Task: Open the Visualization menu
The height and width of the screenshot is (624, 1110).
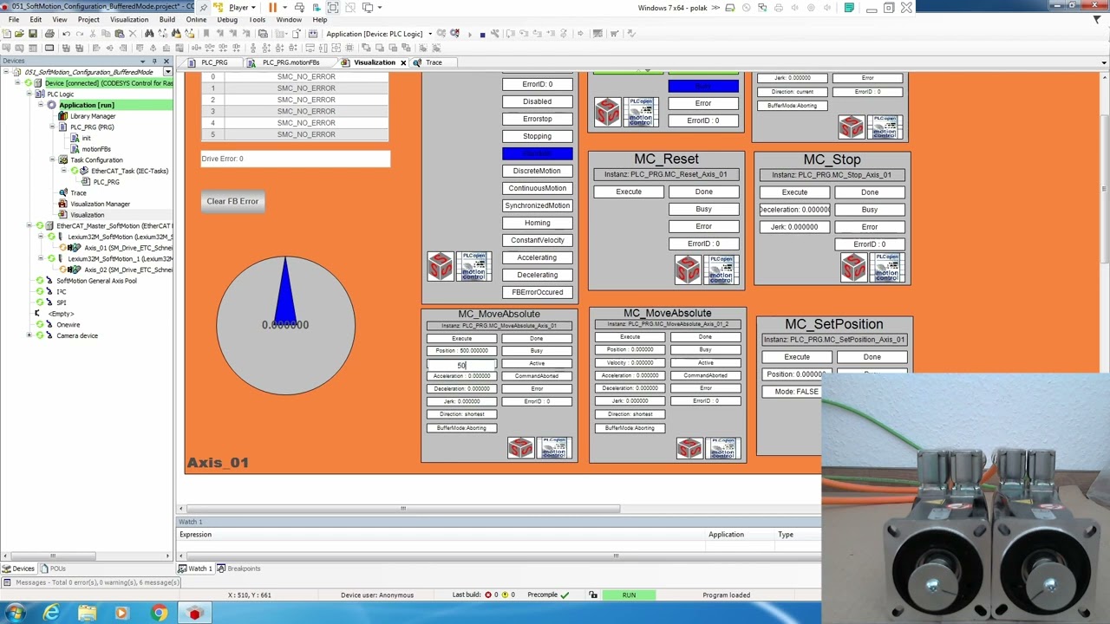Action: click(128, 19)
